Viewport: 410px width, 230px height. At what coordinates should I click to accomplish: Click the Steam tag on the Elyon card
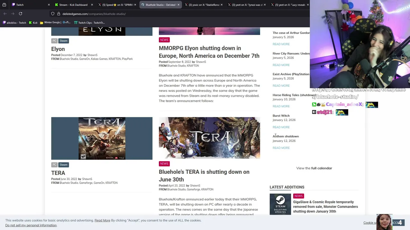click(63, 41)
